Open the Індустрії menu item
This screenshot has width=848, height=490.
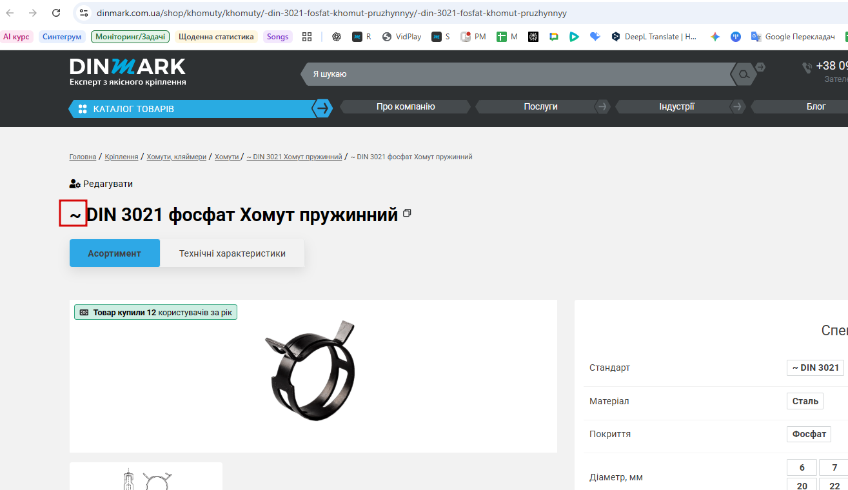[x=676, y=106]
